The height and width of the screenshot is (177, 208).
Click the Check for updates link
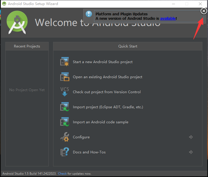tap(62, 173)
